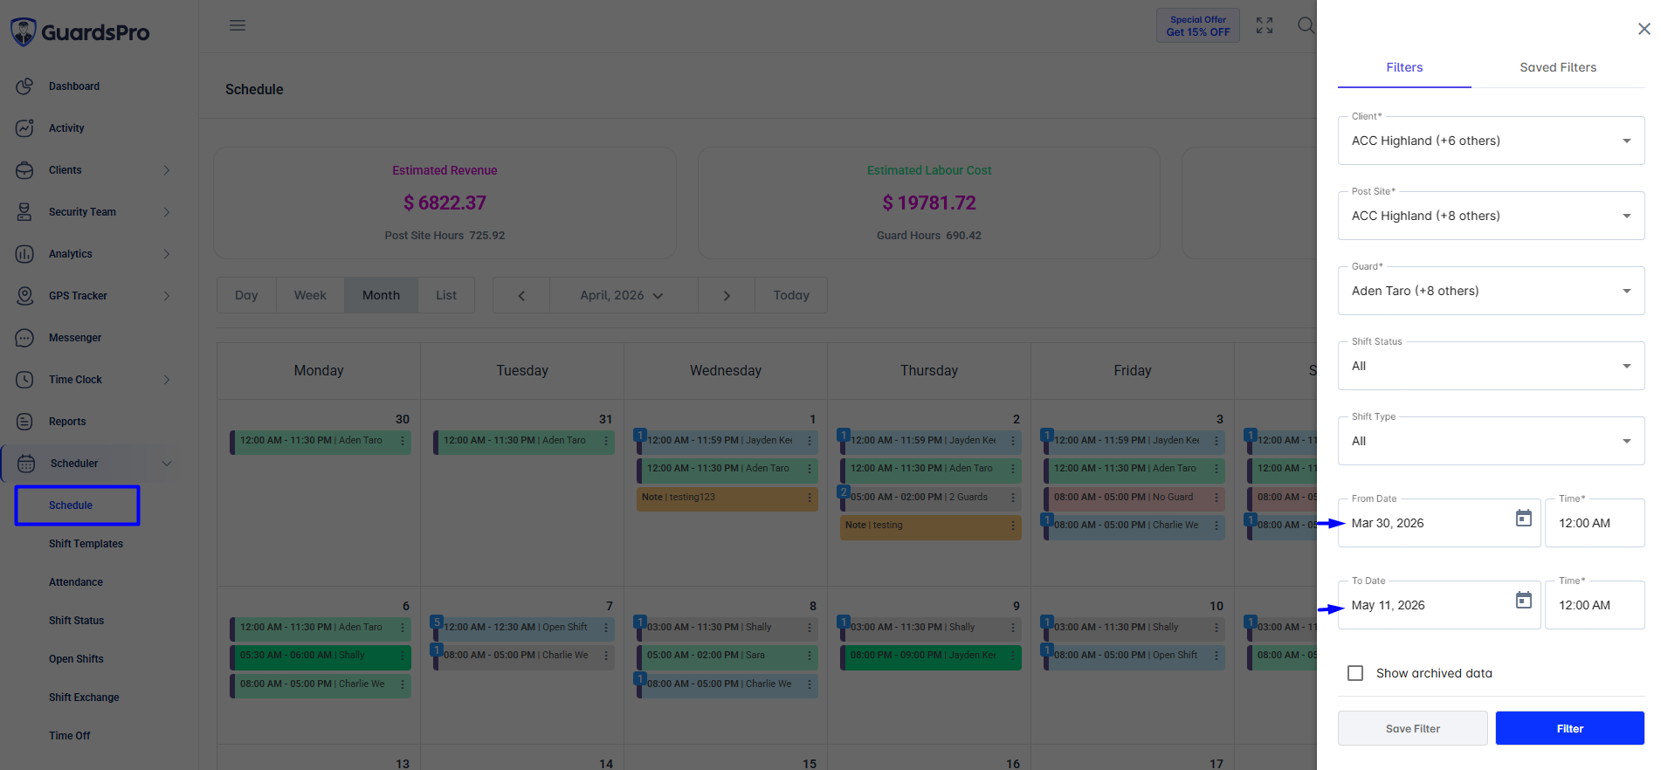The image size is (1661, 770).
Task: Open the Client dropdown
Action: [1491, 141]
